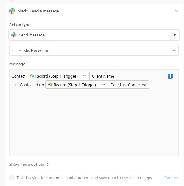Click the gray test status checkmark circle
The width and height of the screenshot is (184, 186).
click(x=11, y=178)
